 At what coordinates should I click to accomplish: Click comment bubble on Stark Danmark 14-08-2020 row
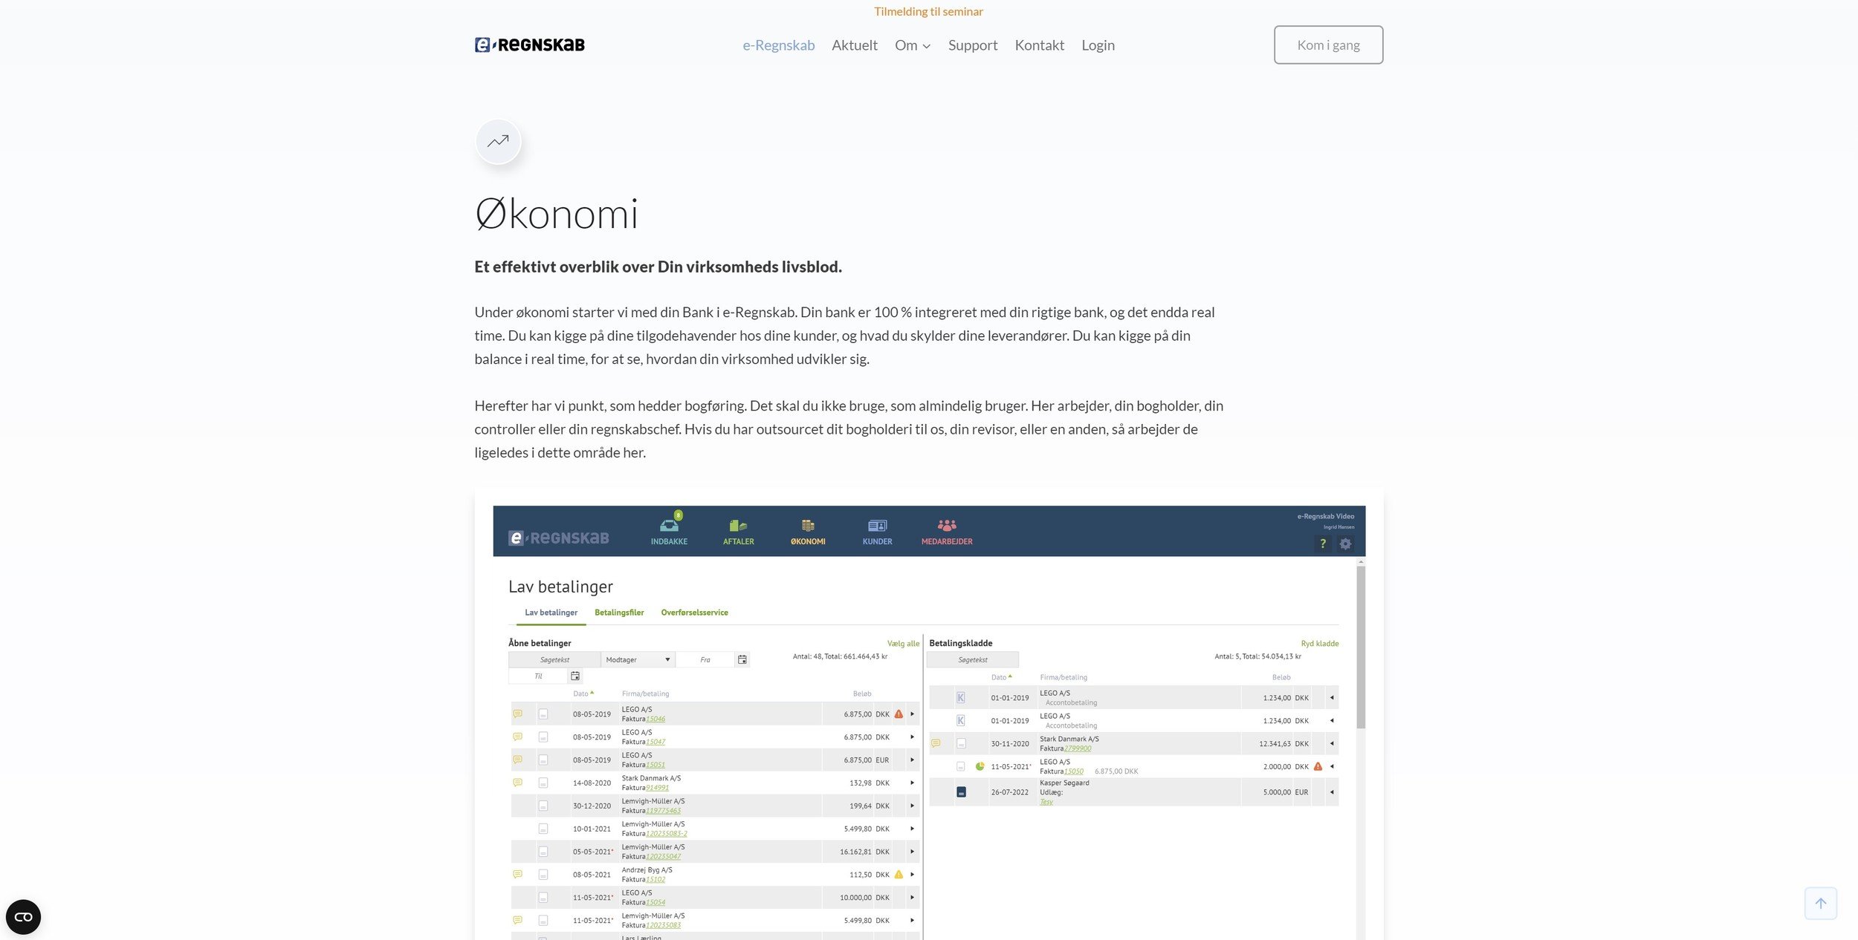click(518, 783)
